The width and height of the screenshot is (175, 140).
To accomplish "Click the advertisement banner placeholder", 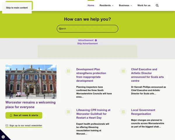I will (x=87, y=51).
